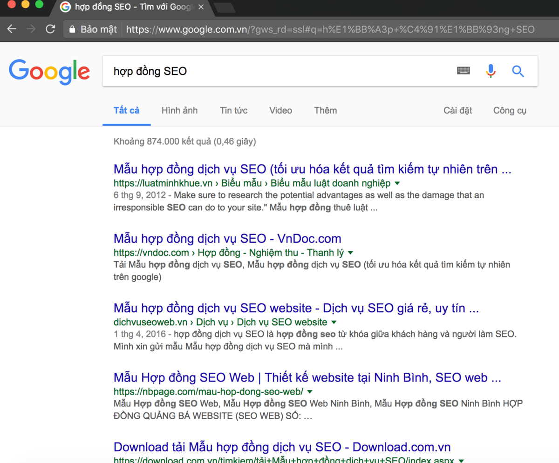Open 'Mẫu hợp đồng dịch vụ SEO - VnDoc.com'

[227, 239]
